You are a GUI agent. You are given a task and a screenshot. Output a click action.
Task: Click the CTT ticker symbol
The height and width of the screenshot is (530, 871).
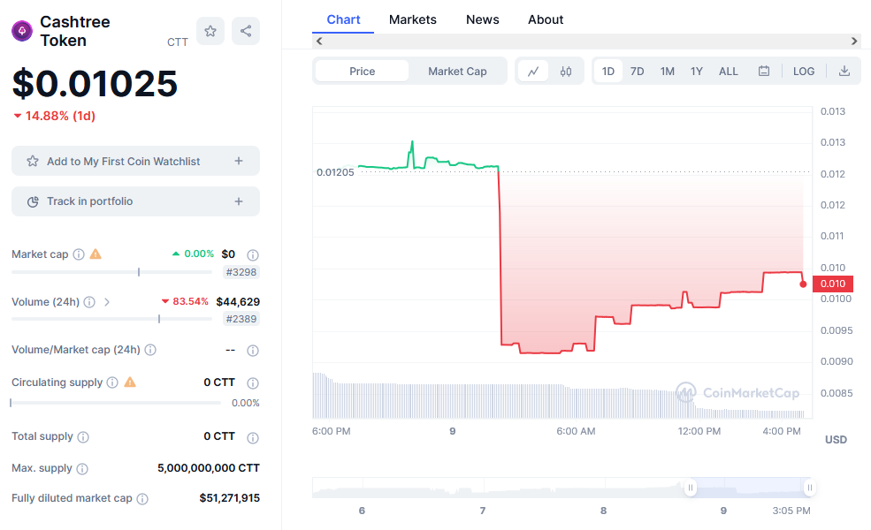178,42
